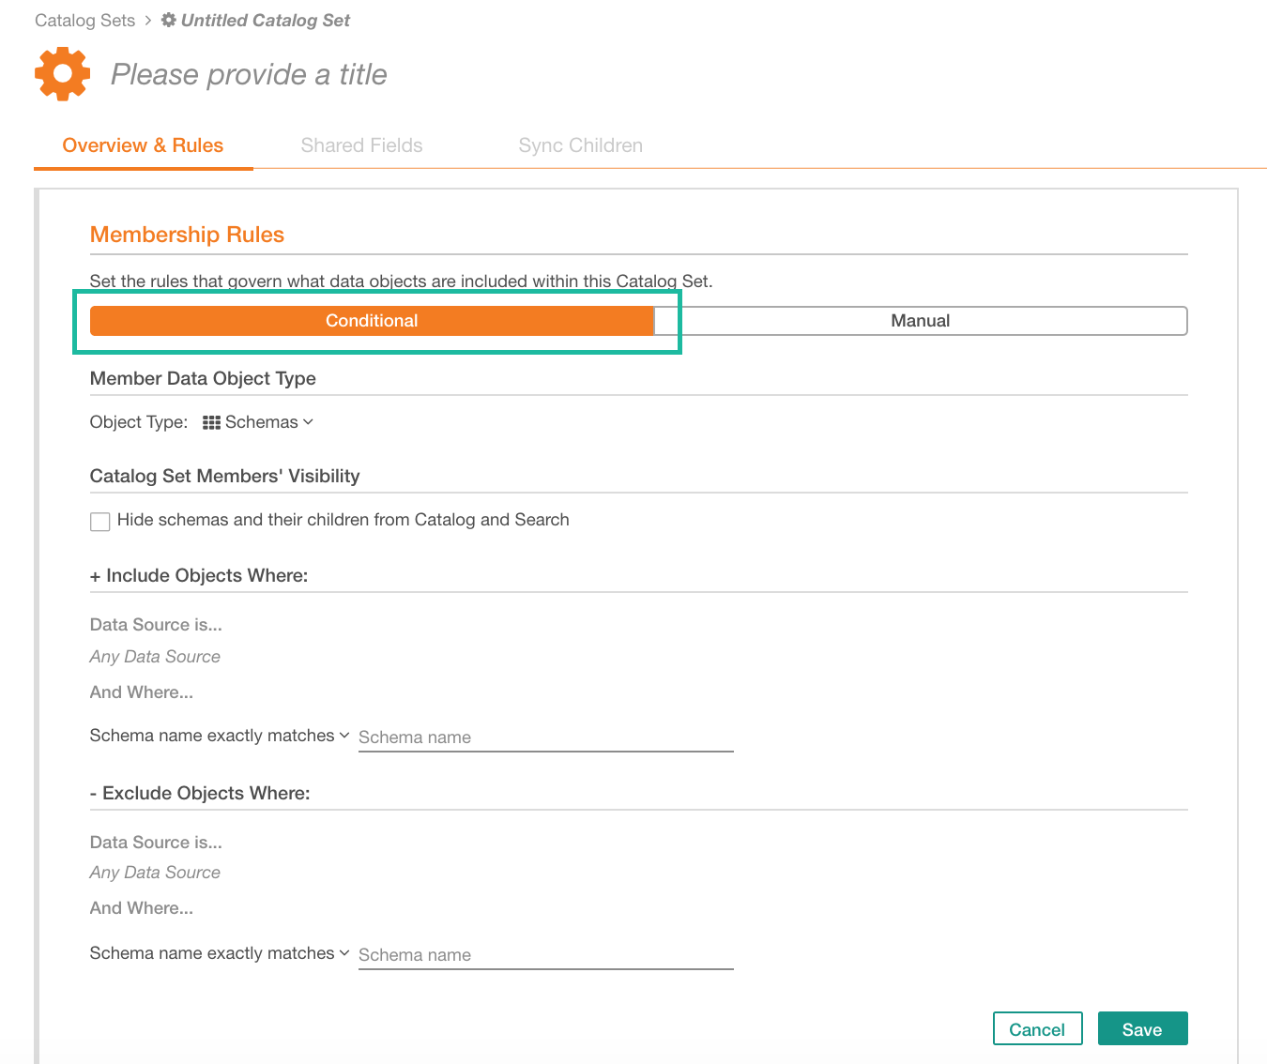
Task: Open Object Type Schemas dropdown
Action: [x=258, y=422]
